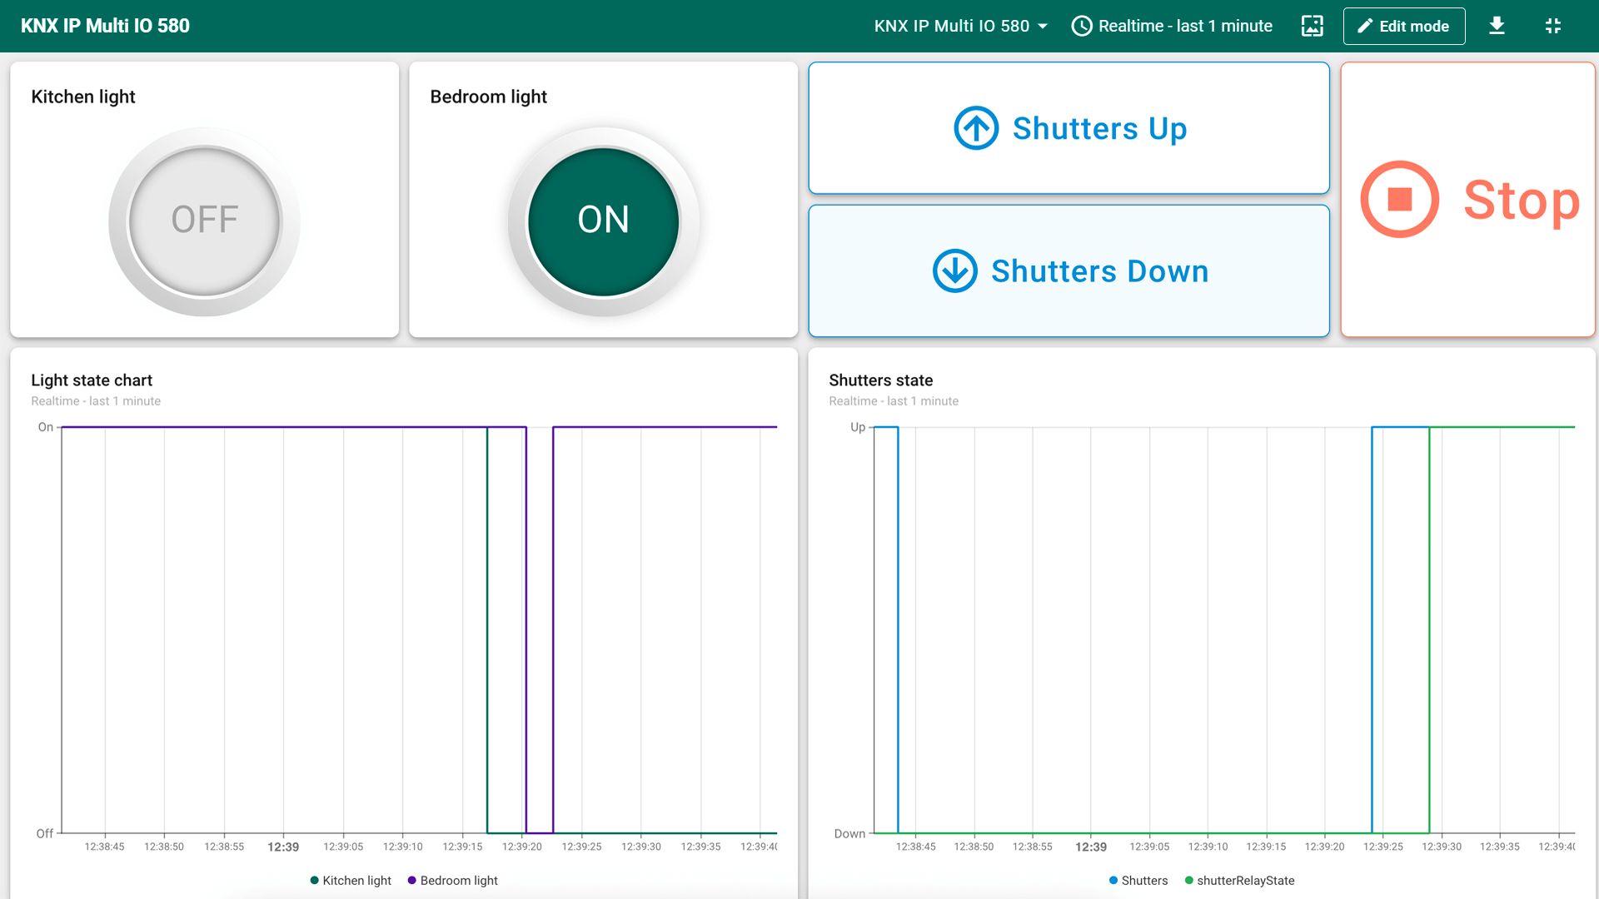The height and width of the screenshot is (899, 1599).
Task: Click the Light state chart title
Action: click(92, 380)
